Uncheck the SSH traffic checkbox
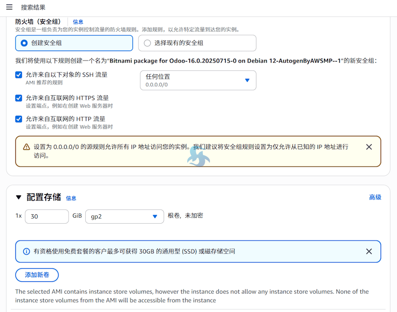 click(19, 75)
